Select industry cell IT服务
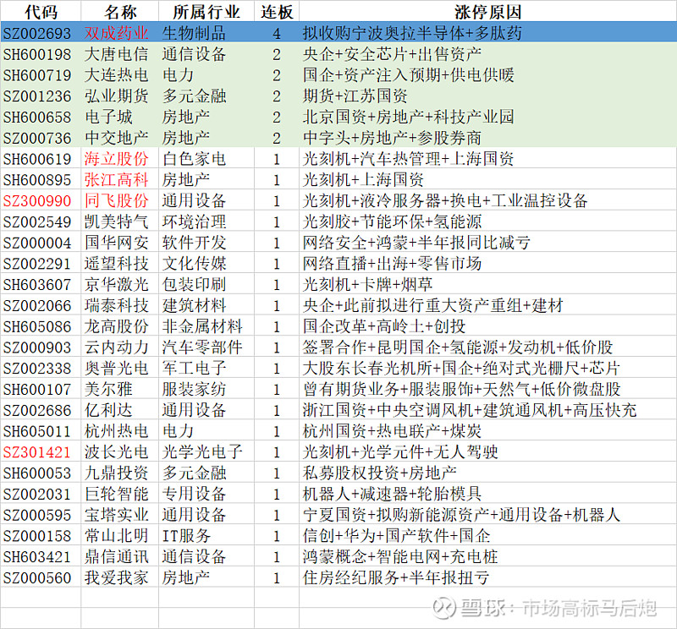 coord(186,536)
